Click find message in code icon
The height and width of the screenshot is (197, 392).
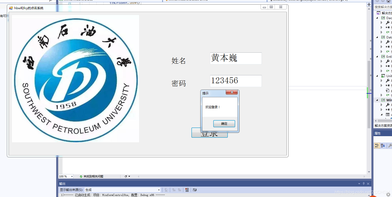click(x=166, y=190)
